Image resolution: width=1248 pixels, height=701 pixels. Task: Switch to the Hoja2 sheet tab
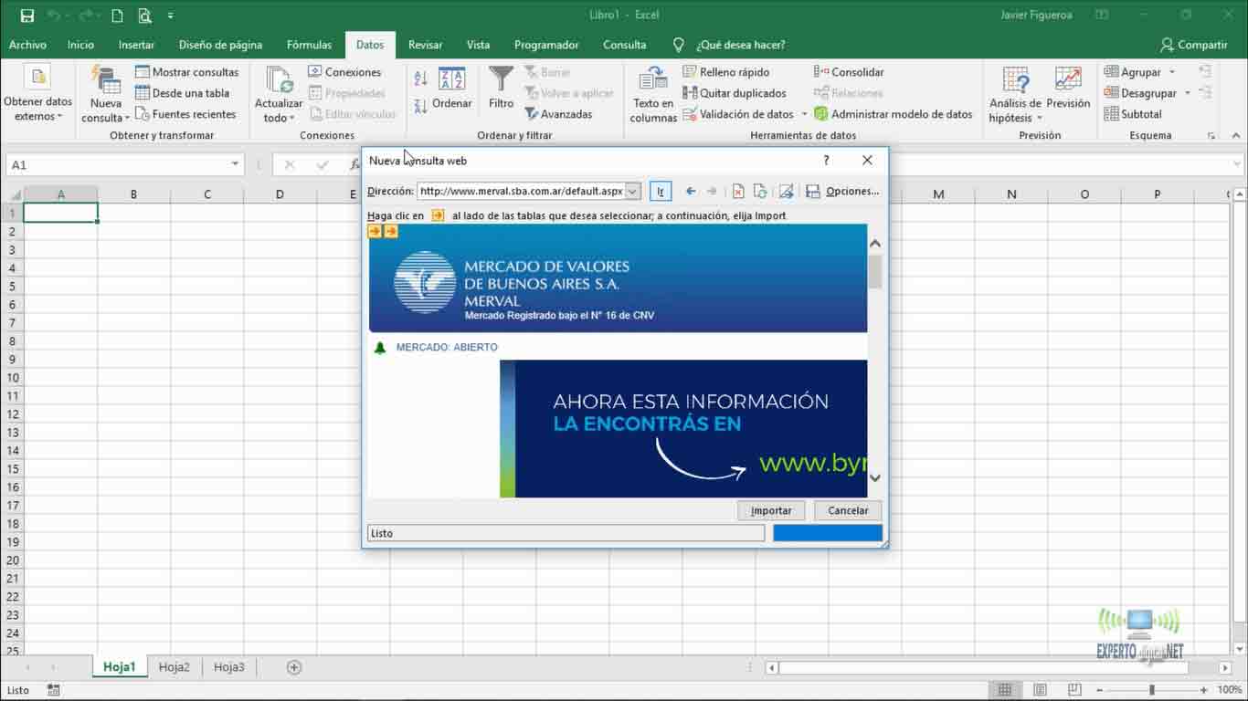[x=175, y=667]
